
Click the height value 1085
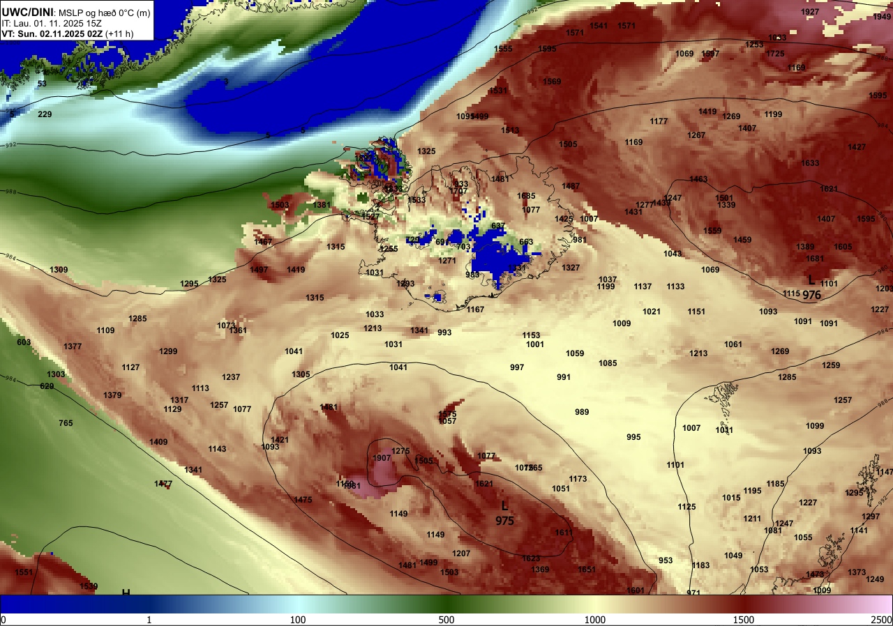608,363
